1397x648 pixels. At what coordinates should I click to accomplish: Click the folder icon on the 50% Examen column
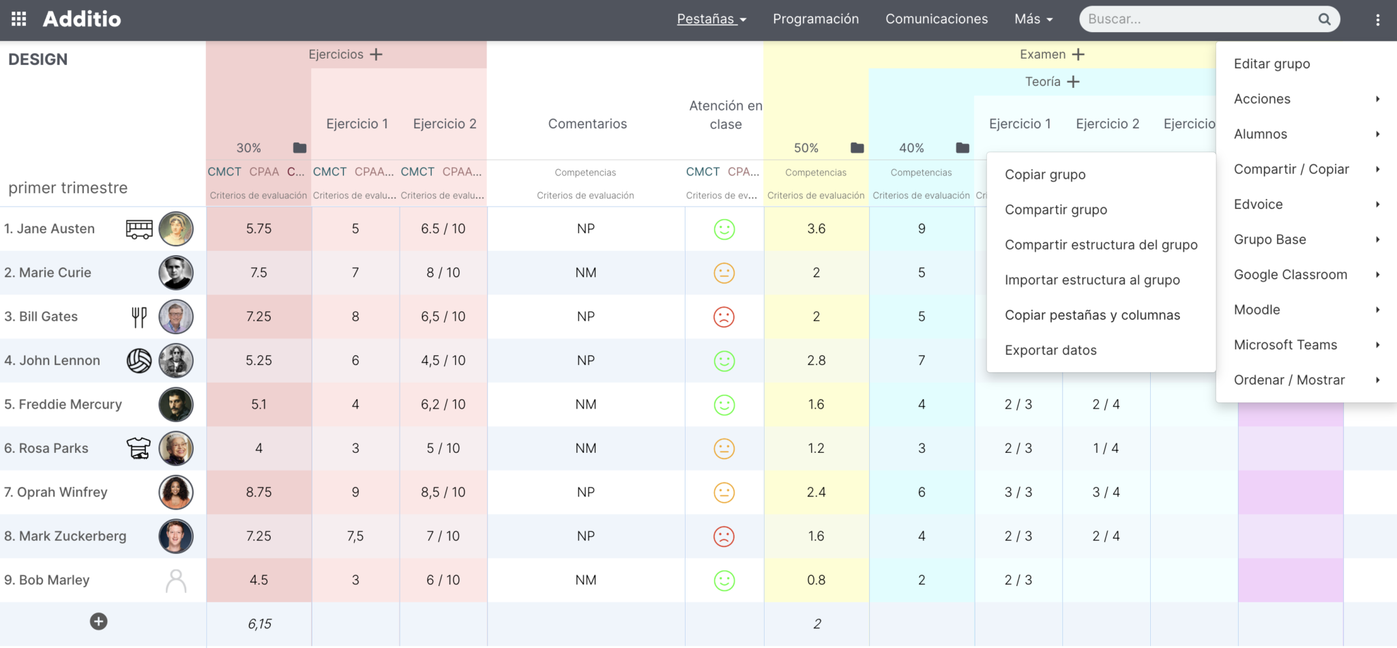[x=856, y=148]
